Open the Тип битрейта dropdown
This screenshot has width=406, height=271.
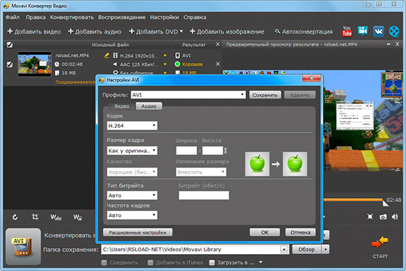coord(132,195)
